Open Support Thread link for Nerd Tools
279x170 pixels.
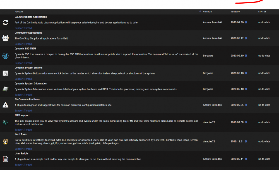pyautogui.click(x=23, y=149)
